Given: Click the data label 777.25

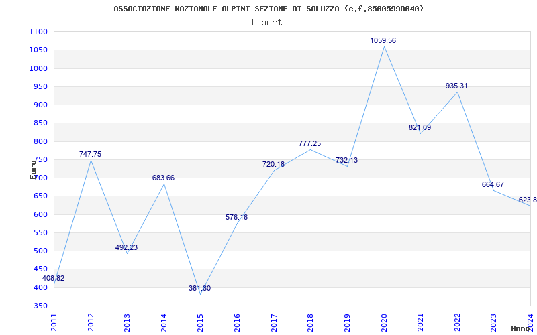Looking at the screenshot, I should point(310,144).
